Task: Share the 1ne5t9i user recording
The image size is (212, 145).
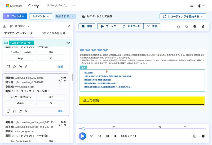Action: coord(20,67)
